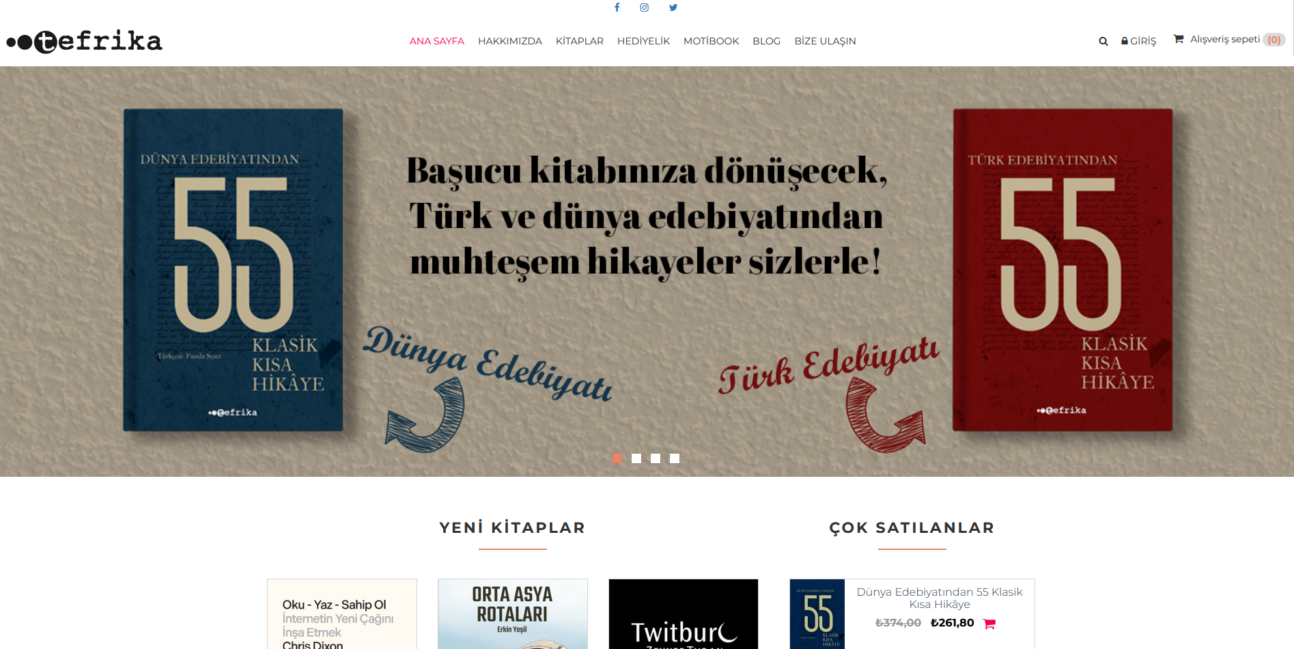Open the HAKKIMIZDA menu item

click(510, 41)
